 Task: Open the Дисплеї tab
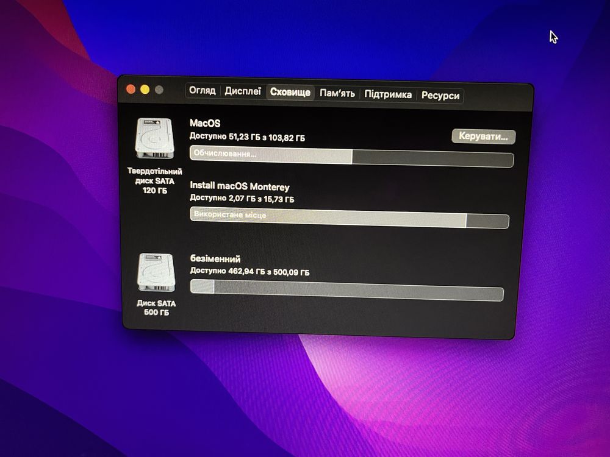point(243,91)
